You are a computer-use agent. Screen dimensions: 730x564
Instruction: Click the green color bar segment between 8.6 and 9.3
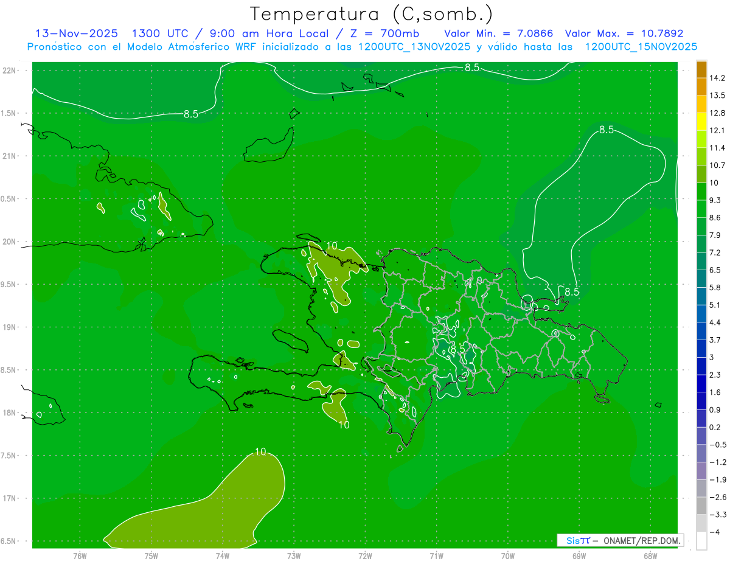click(x=701, y=209)
